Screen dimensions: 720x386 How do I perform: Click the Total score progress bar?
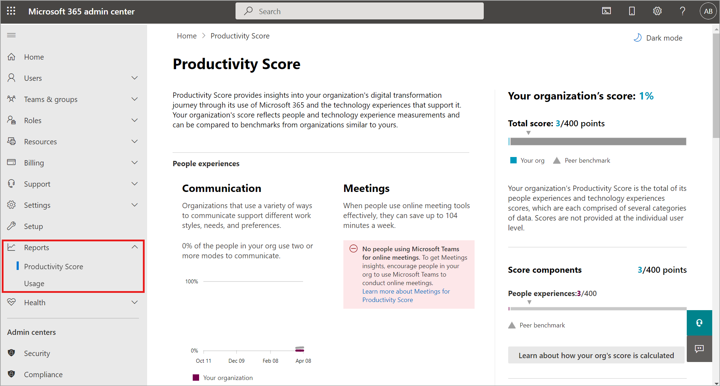597,141
